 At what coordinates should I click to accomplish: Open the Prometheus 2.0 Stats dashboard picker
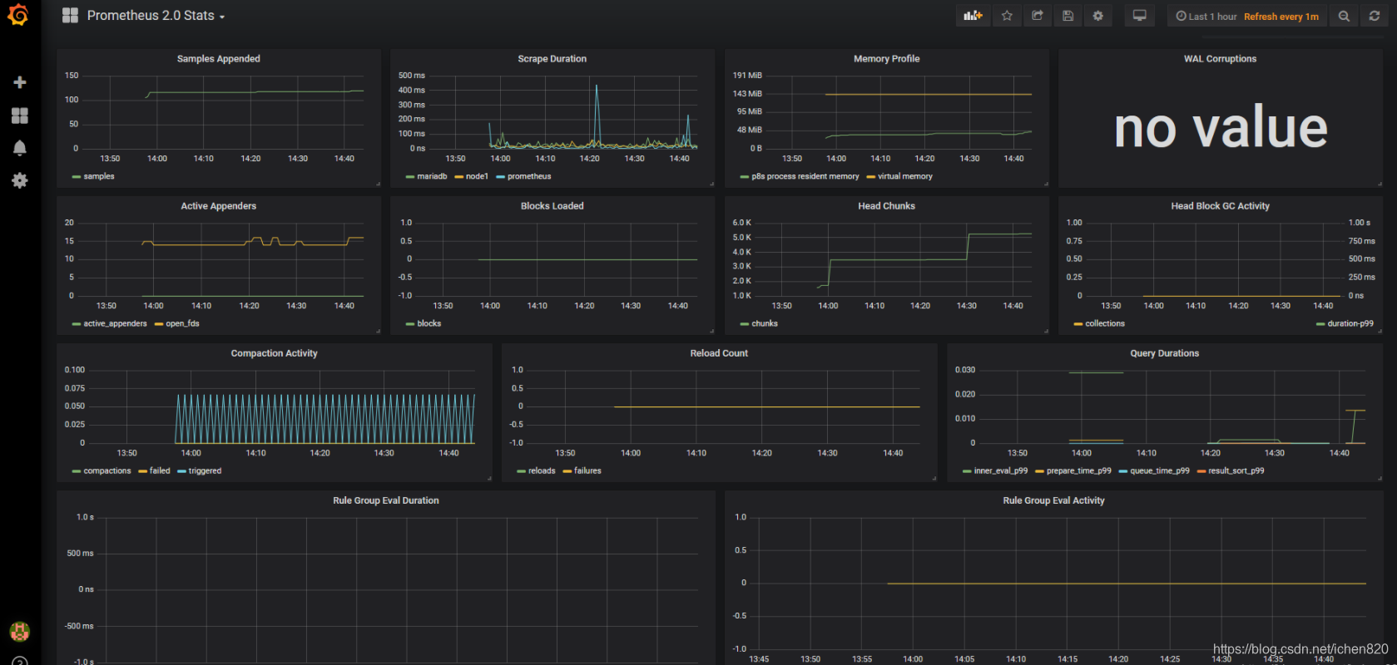point(156,16)
